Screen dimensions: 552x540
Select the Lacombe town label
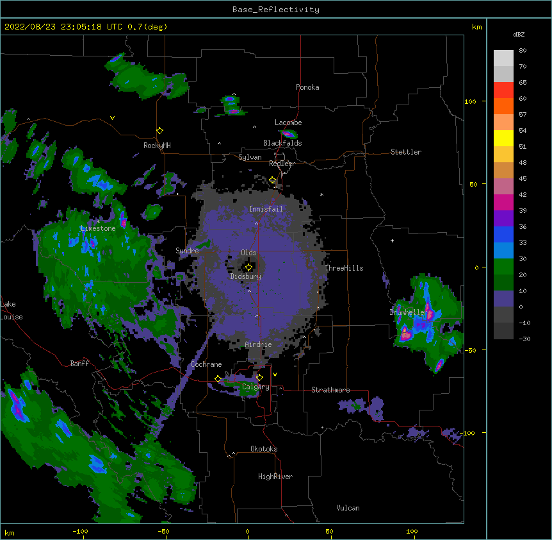pyautogui.click(x=288, y=122)
